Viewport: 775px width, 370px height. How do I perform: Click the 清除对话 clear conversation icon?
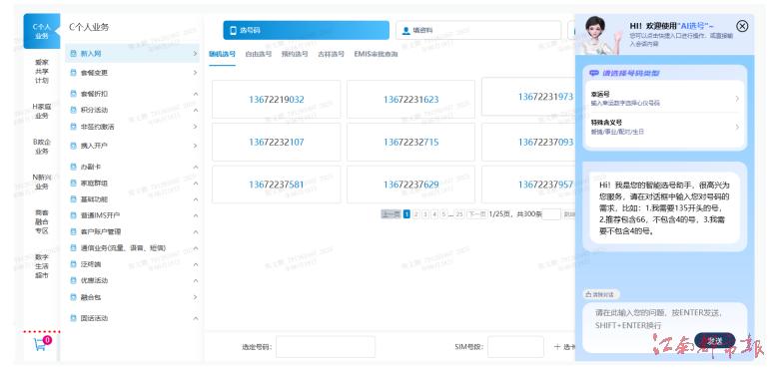(588, 294)
